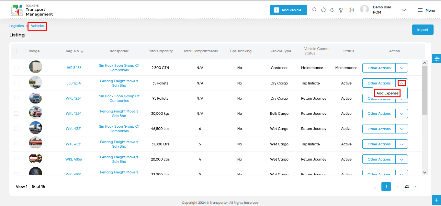Click the blue plus icon bottom right
The image size is (441, 206).
coord(437,200)
